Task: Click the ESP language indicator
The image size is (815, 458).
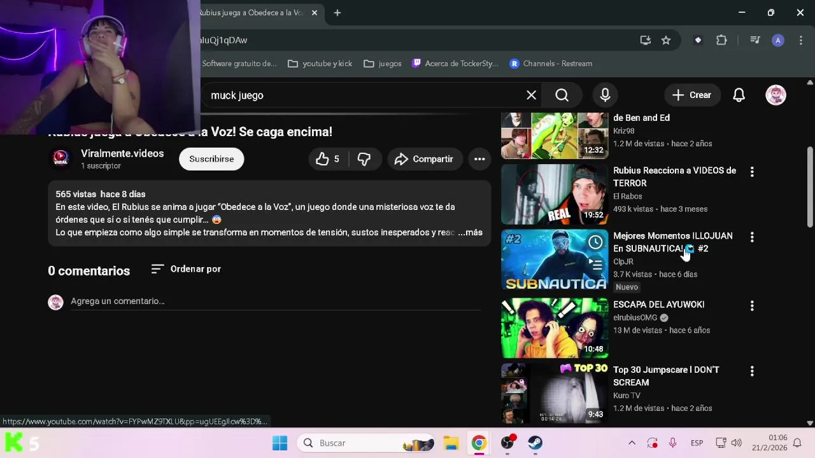Action: (x=697, y=443)
